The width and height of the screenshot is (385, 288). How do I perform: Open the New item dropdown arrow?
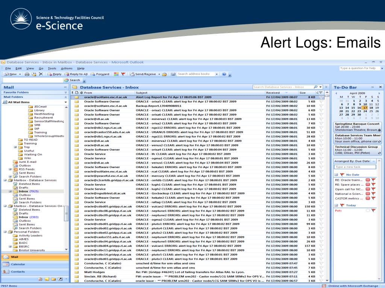(20, 74)
